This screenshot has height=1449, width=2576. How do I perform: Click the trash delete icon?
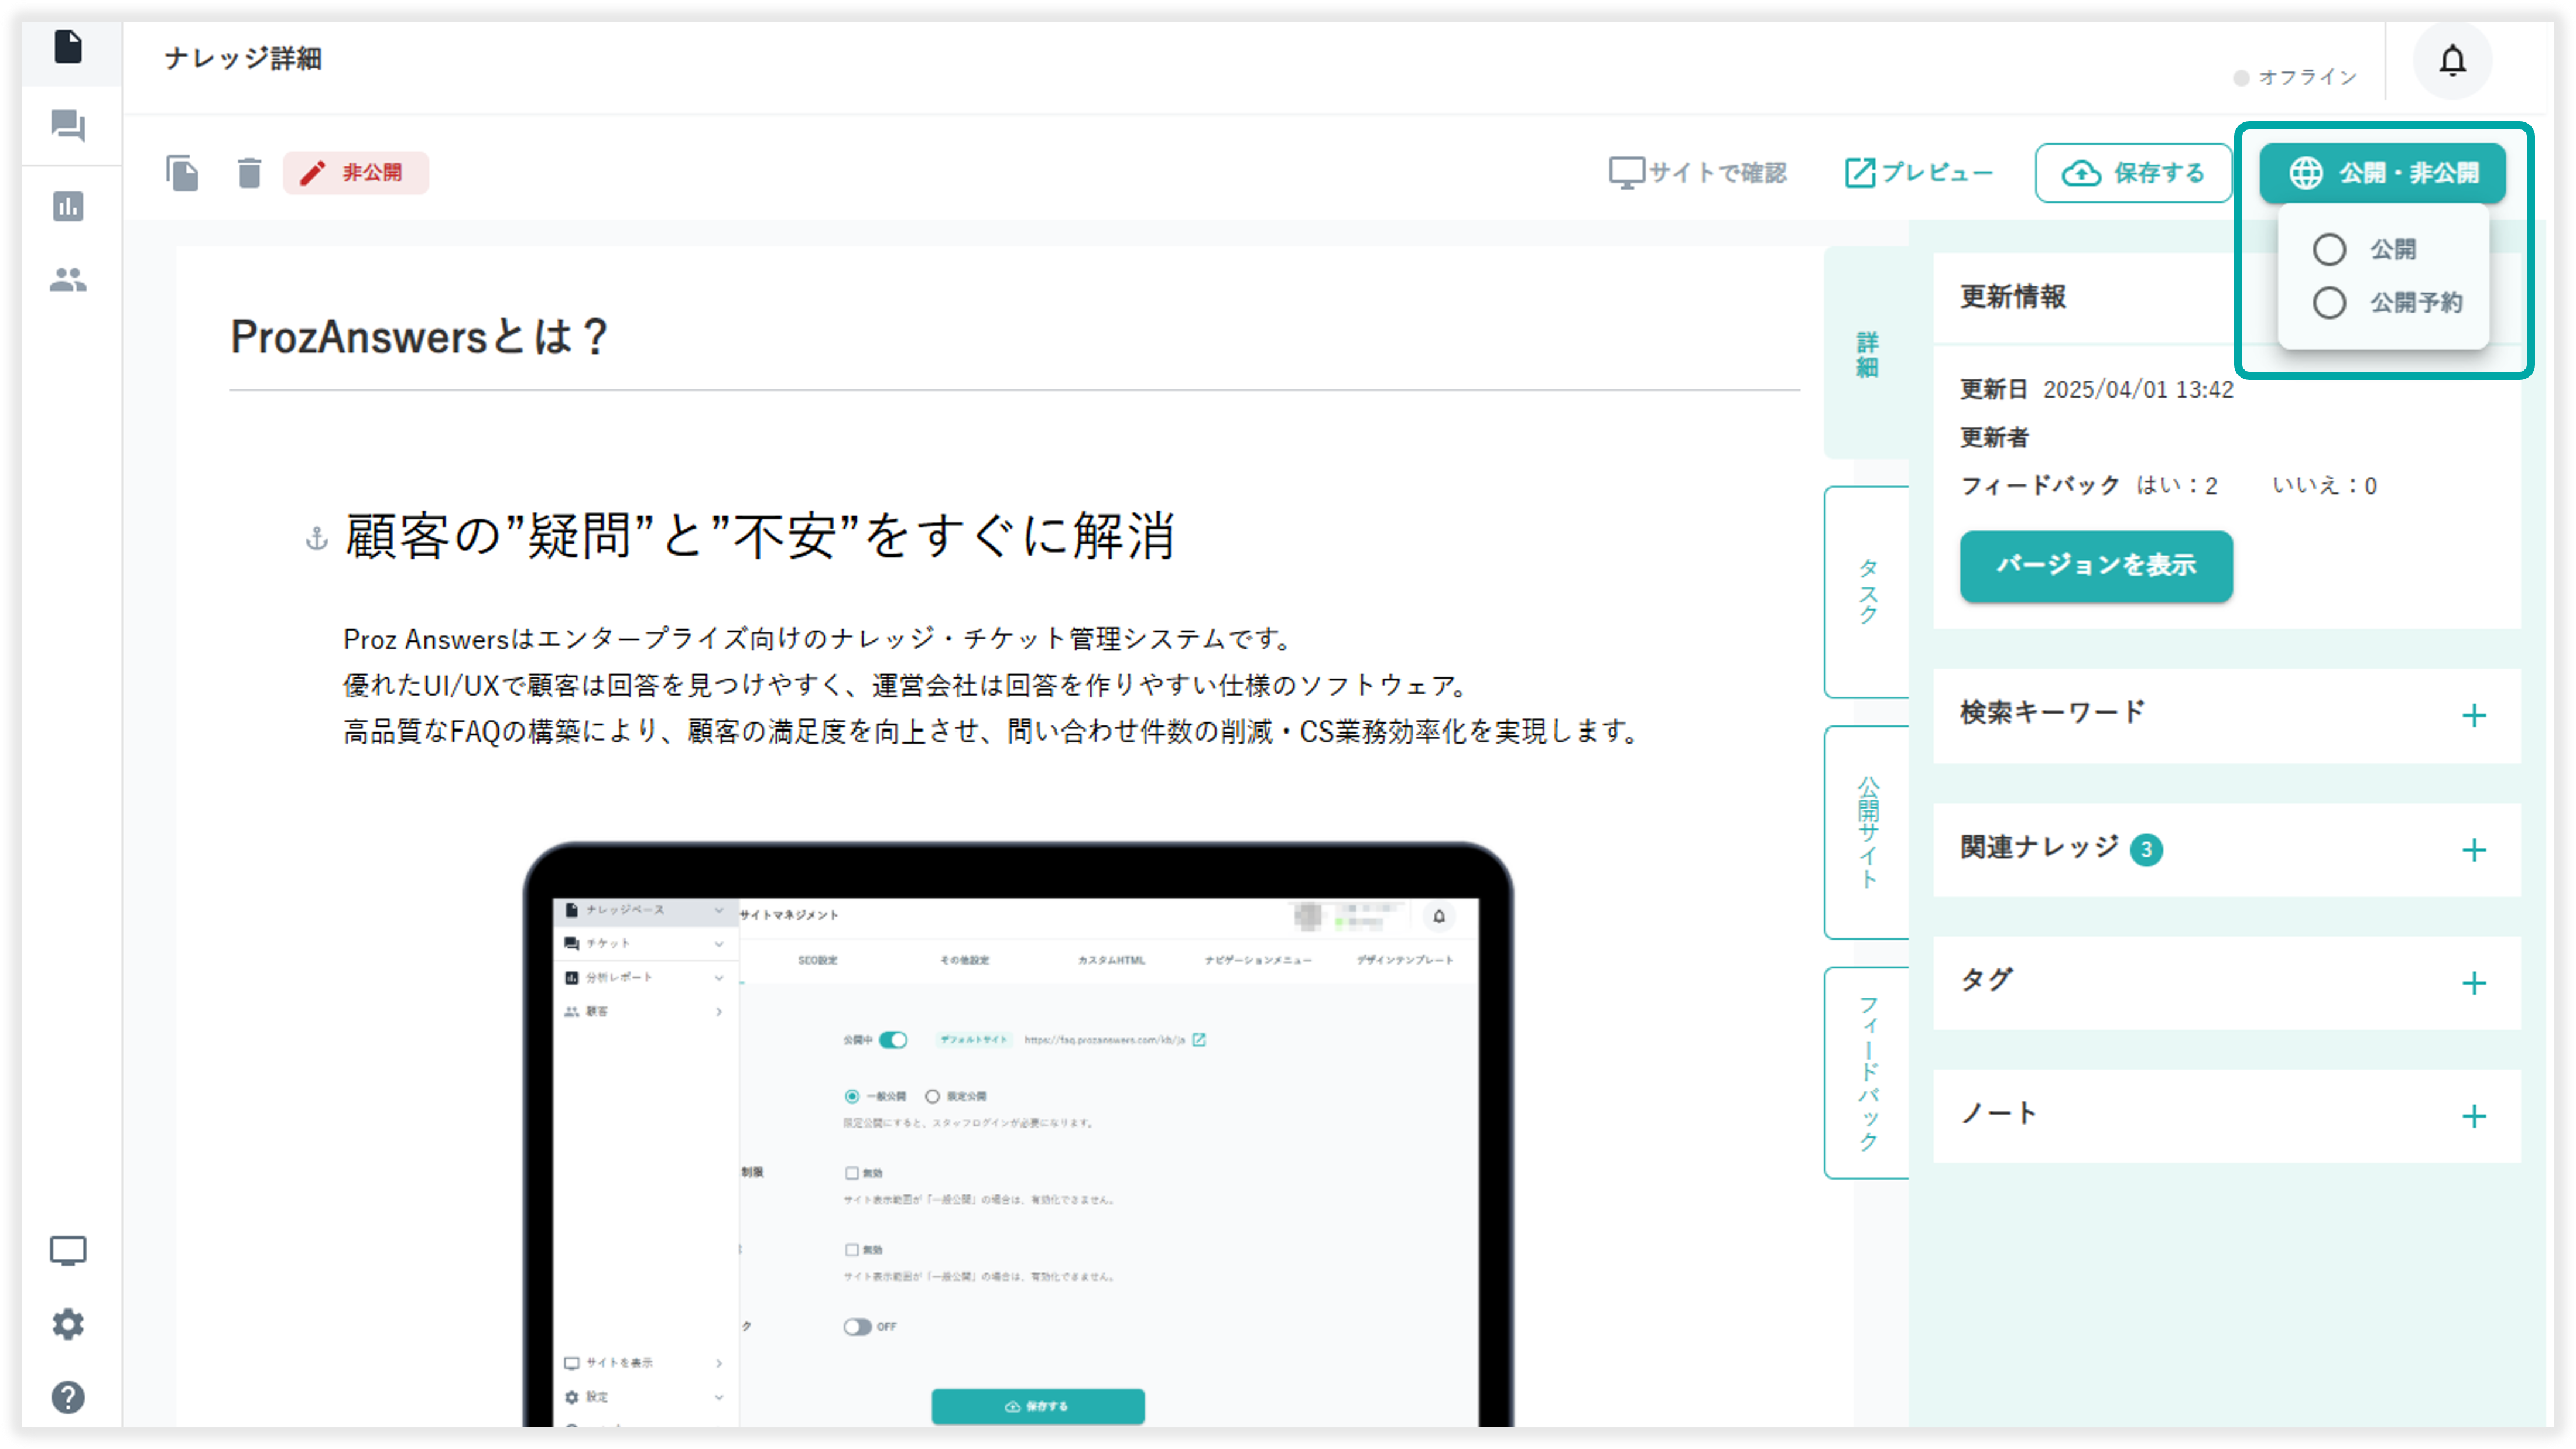click(x=249, y=173)
